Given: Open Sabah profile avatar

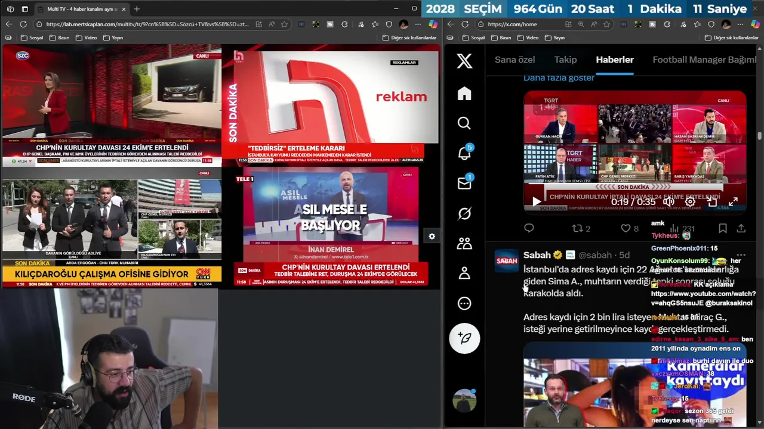Looking at the screenshot, I should point(507,260).
